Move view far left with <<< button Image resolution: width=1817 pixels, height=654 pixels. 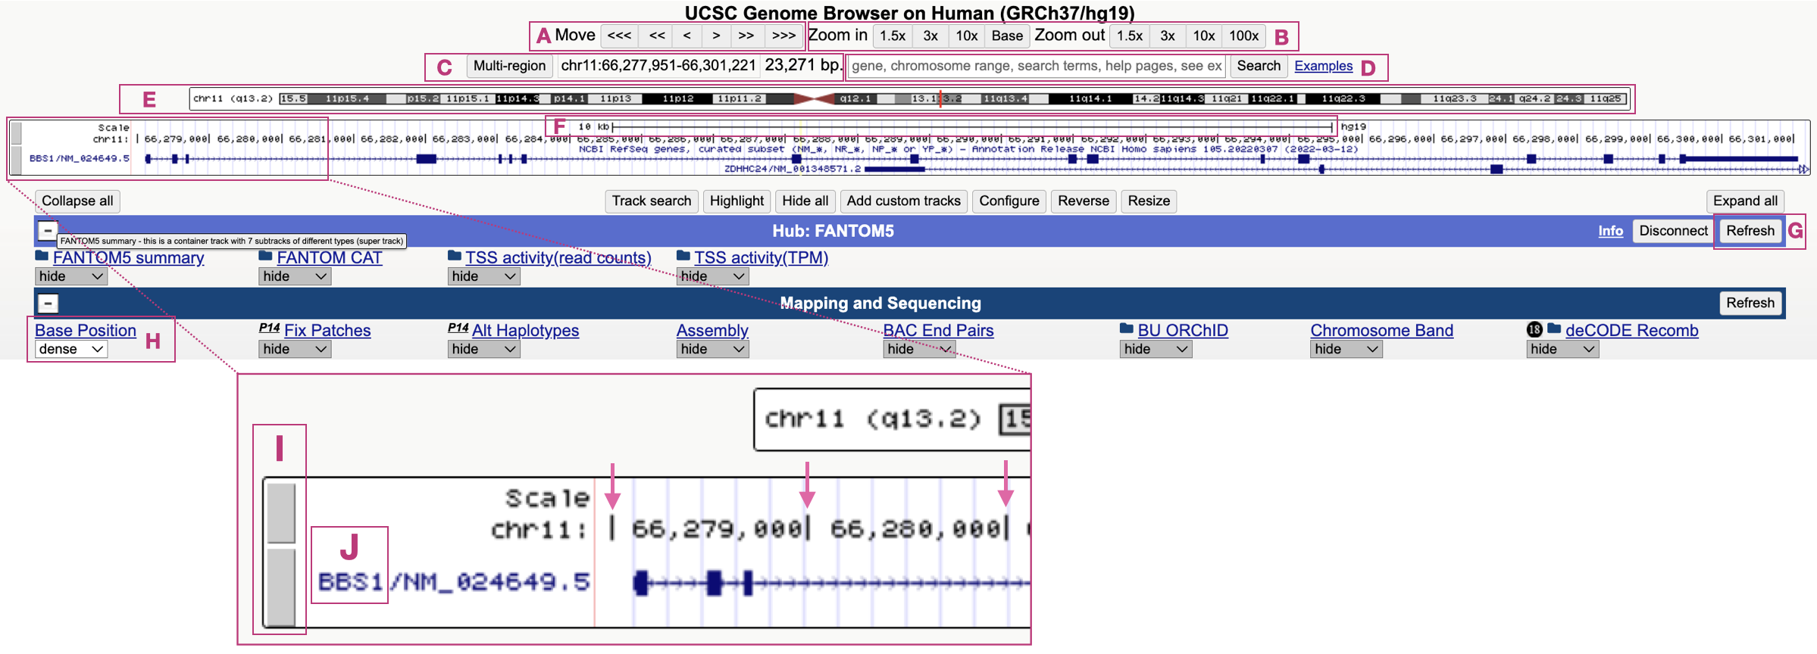pos(619,36)
